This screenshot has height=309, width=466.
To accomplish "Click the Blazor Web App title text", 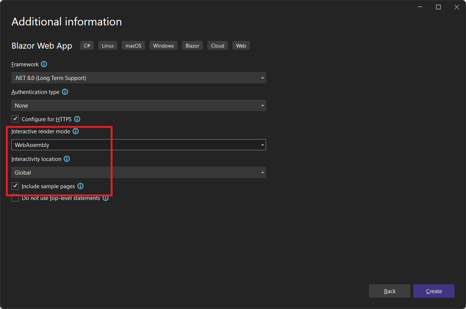I will 42,46.
